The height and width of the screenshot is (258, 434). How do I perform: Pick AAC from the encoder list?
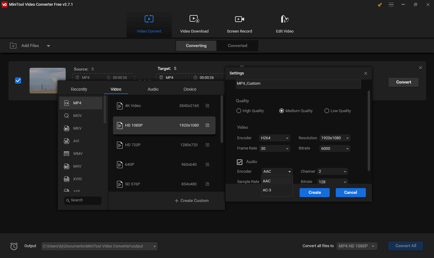click(x=277, y=181)
